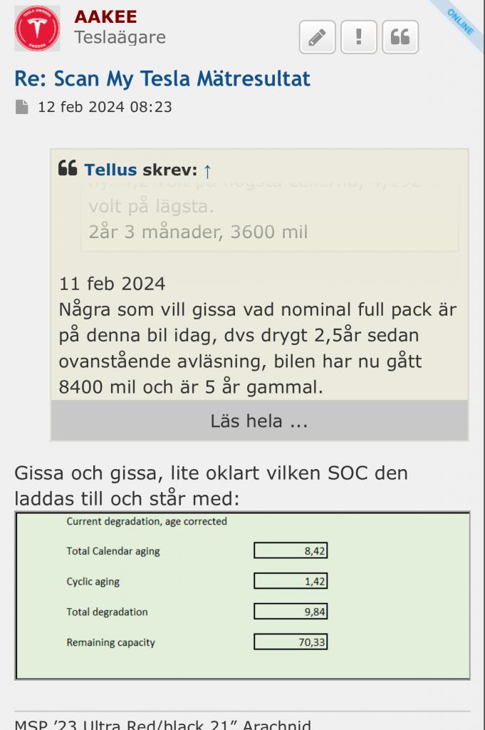Open Re: Scan My Tesla Mätresultat title
This screenshot has width=485, height=730.
click(162, 78)
